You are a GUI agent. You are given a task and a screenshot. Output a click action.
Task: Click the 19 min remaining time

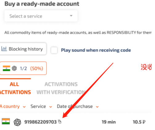(109, 122)
